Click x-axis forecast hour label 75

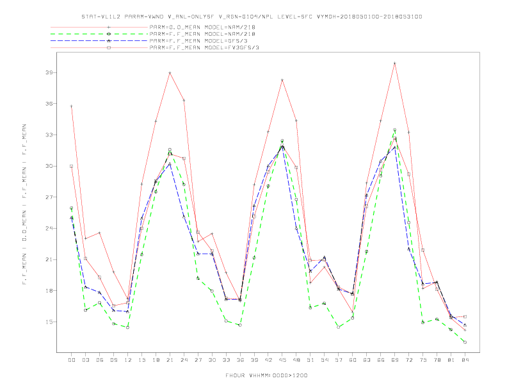pos(423,360)
